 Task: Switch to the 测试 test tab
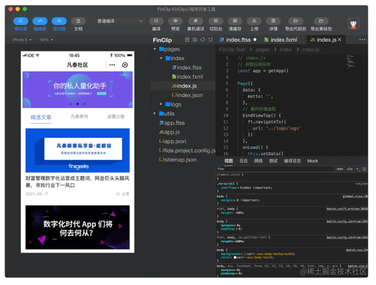point(273,161)
